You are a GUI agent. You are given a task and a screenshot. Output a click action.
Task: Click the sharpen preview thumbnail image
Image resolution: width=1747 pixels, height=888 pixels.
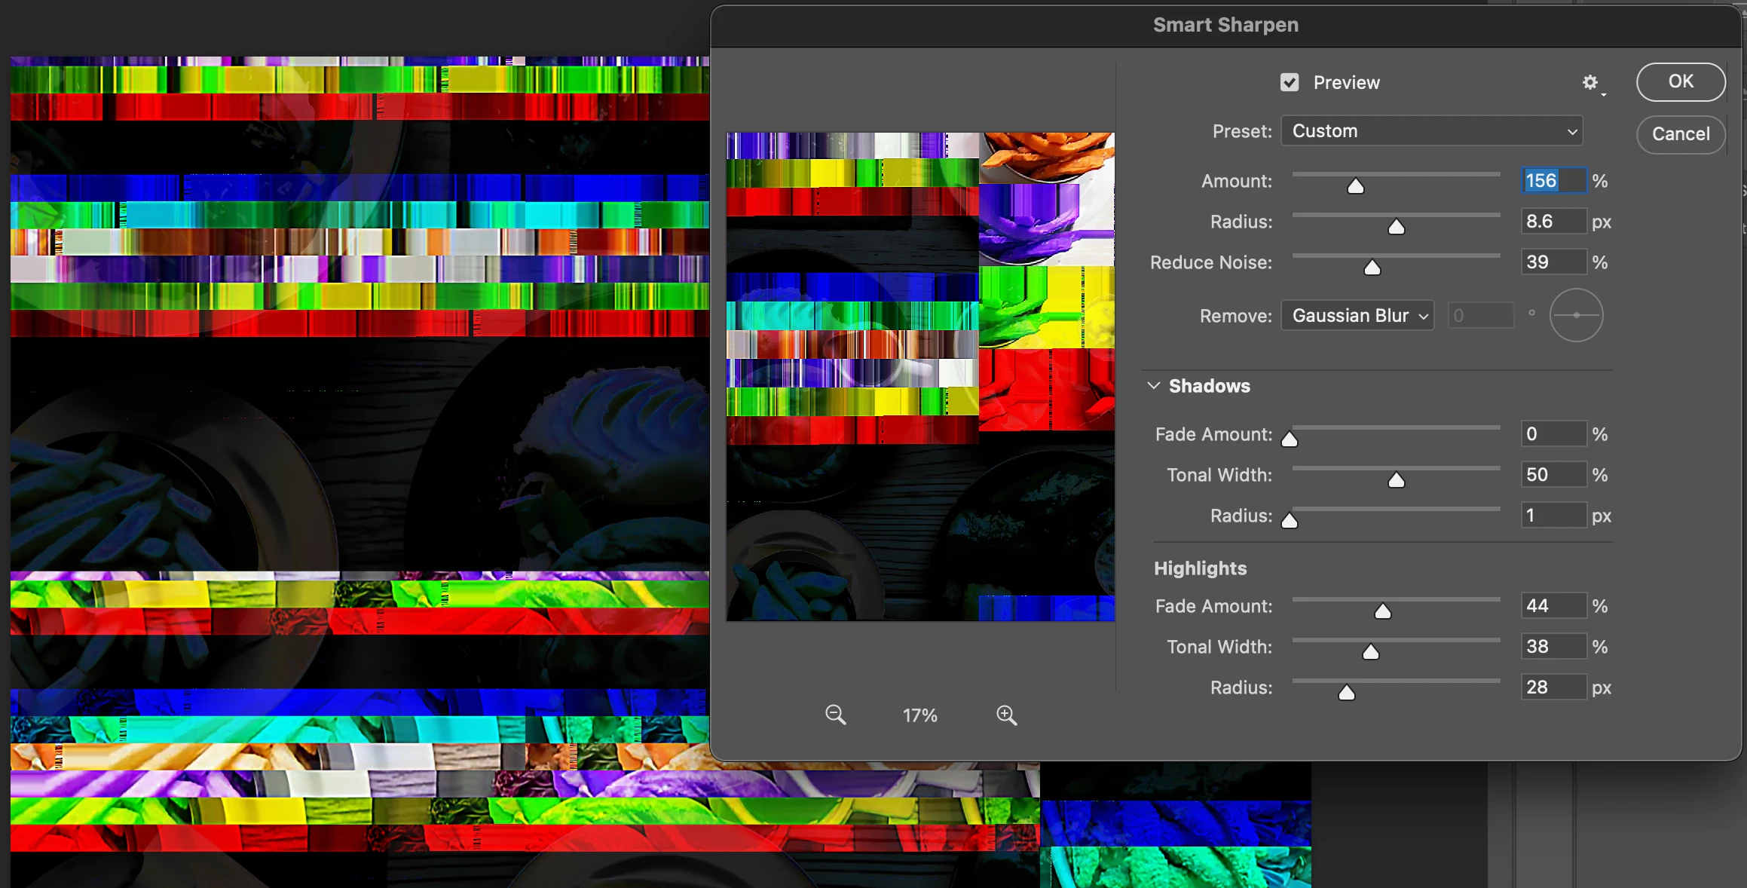tap(919, 377)
